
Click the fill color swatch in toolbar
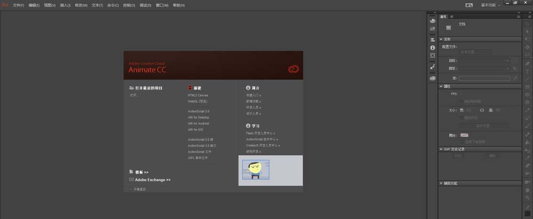coord(528,214)
